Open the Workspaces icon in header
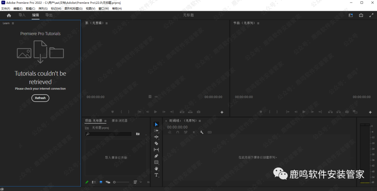 350,15
